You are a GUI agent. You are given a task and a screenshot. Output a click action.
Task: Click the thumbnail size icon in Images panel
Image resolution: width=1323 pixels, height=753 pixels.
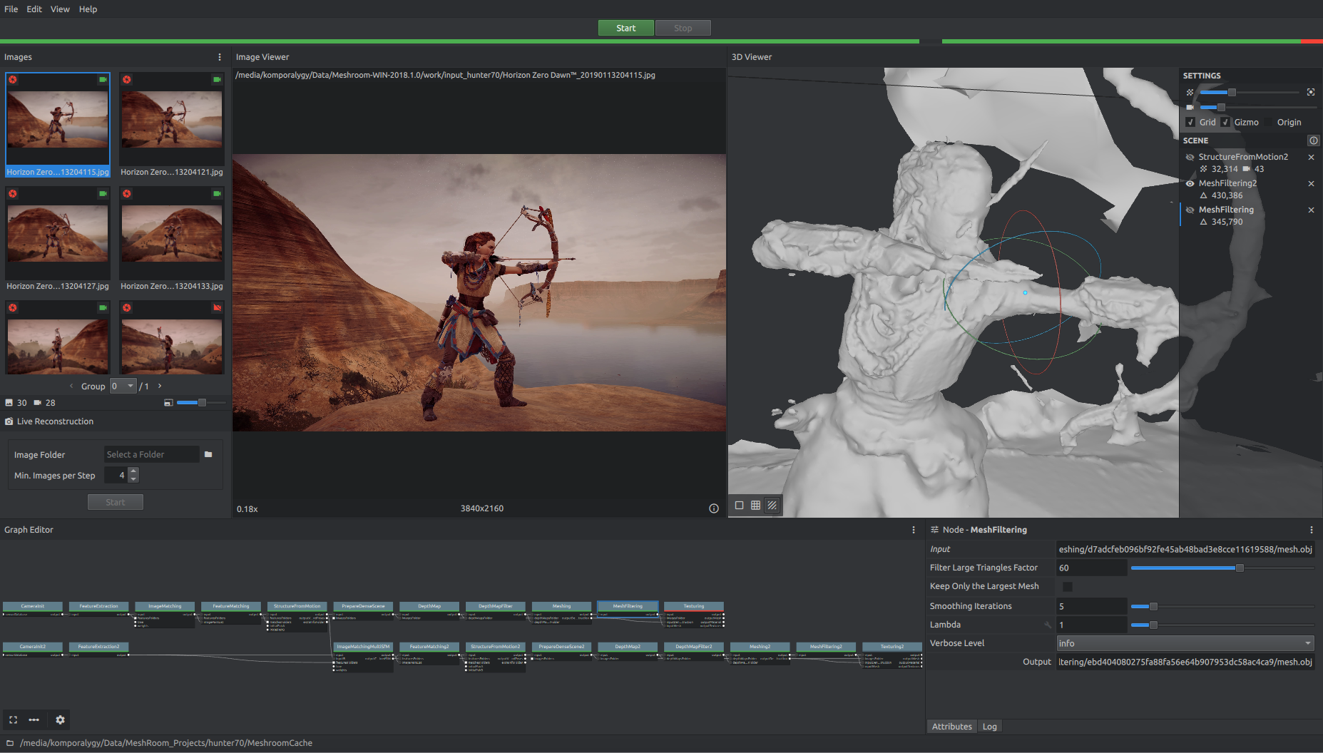168,403
